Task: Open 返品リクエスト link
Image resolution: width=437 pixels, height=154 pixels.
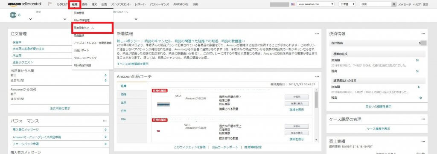Action: 23,62
